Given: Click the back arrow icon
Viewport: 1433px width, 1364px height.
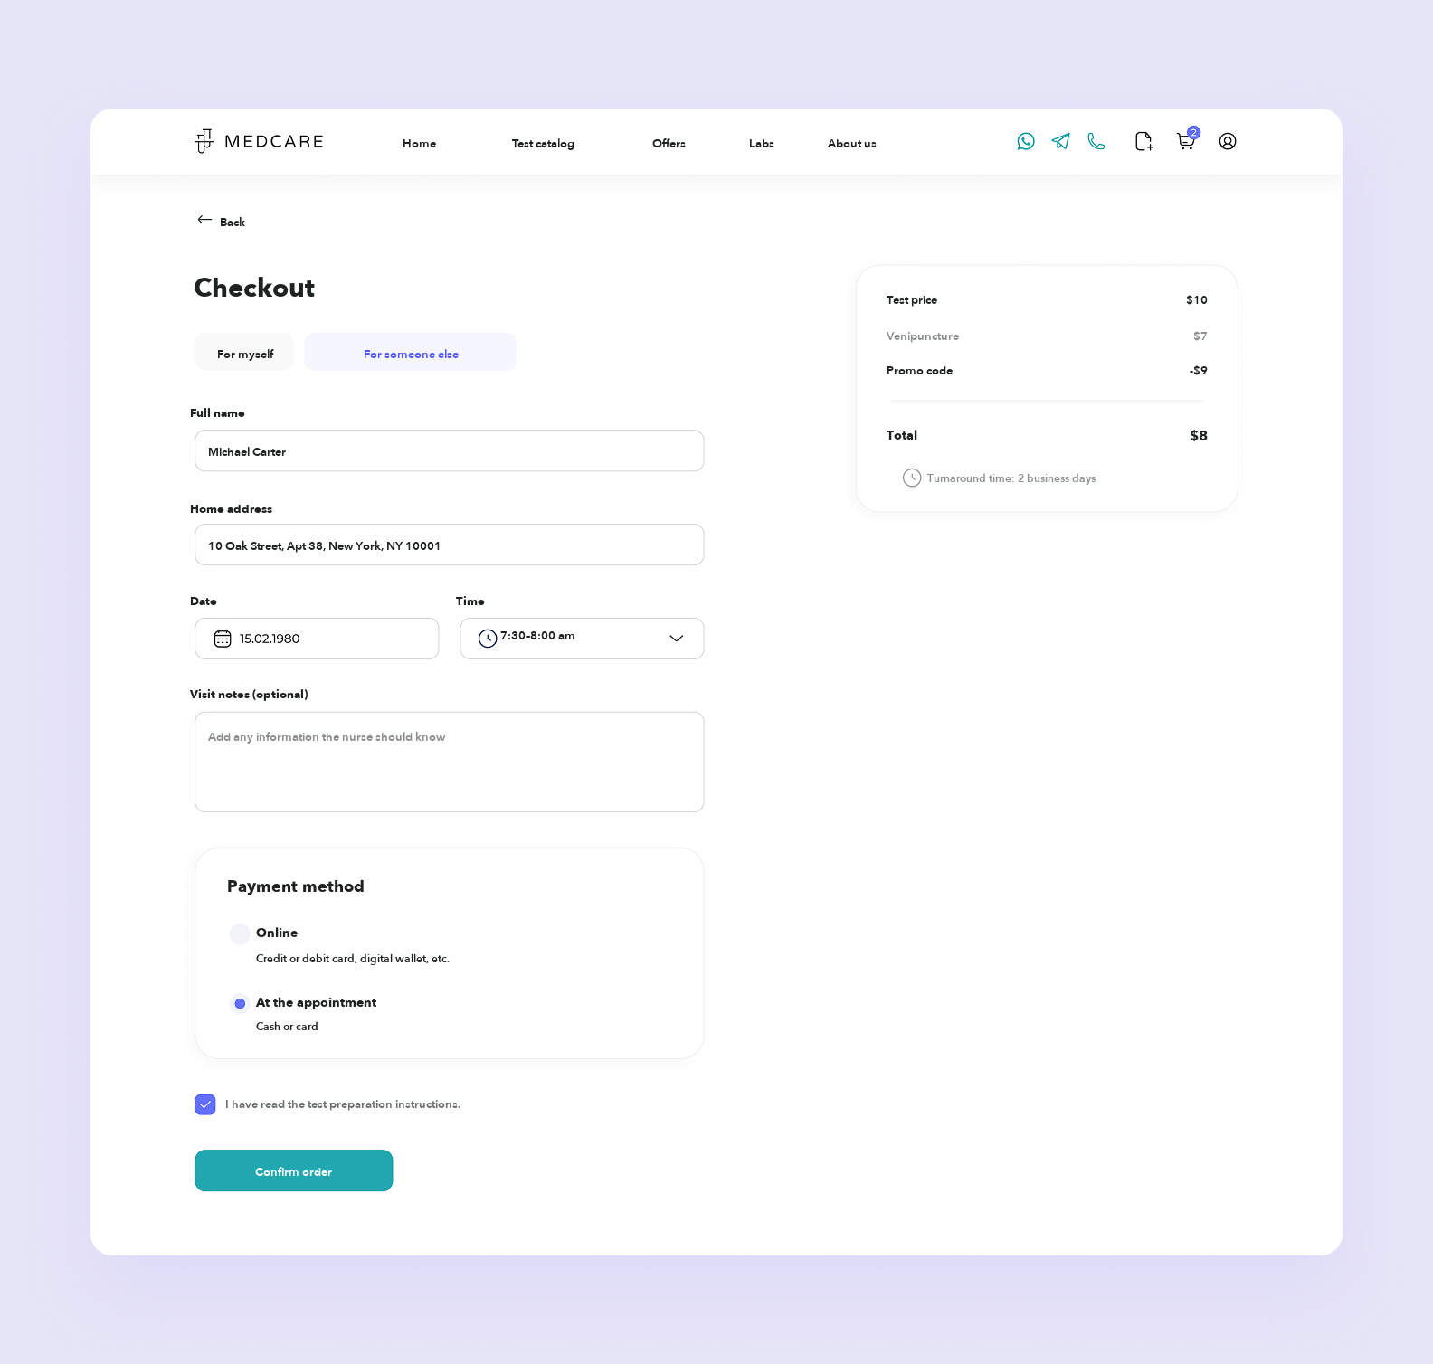Looking at the screenshot, I should point(204,220).
